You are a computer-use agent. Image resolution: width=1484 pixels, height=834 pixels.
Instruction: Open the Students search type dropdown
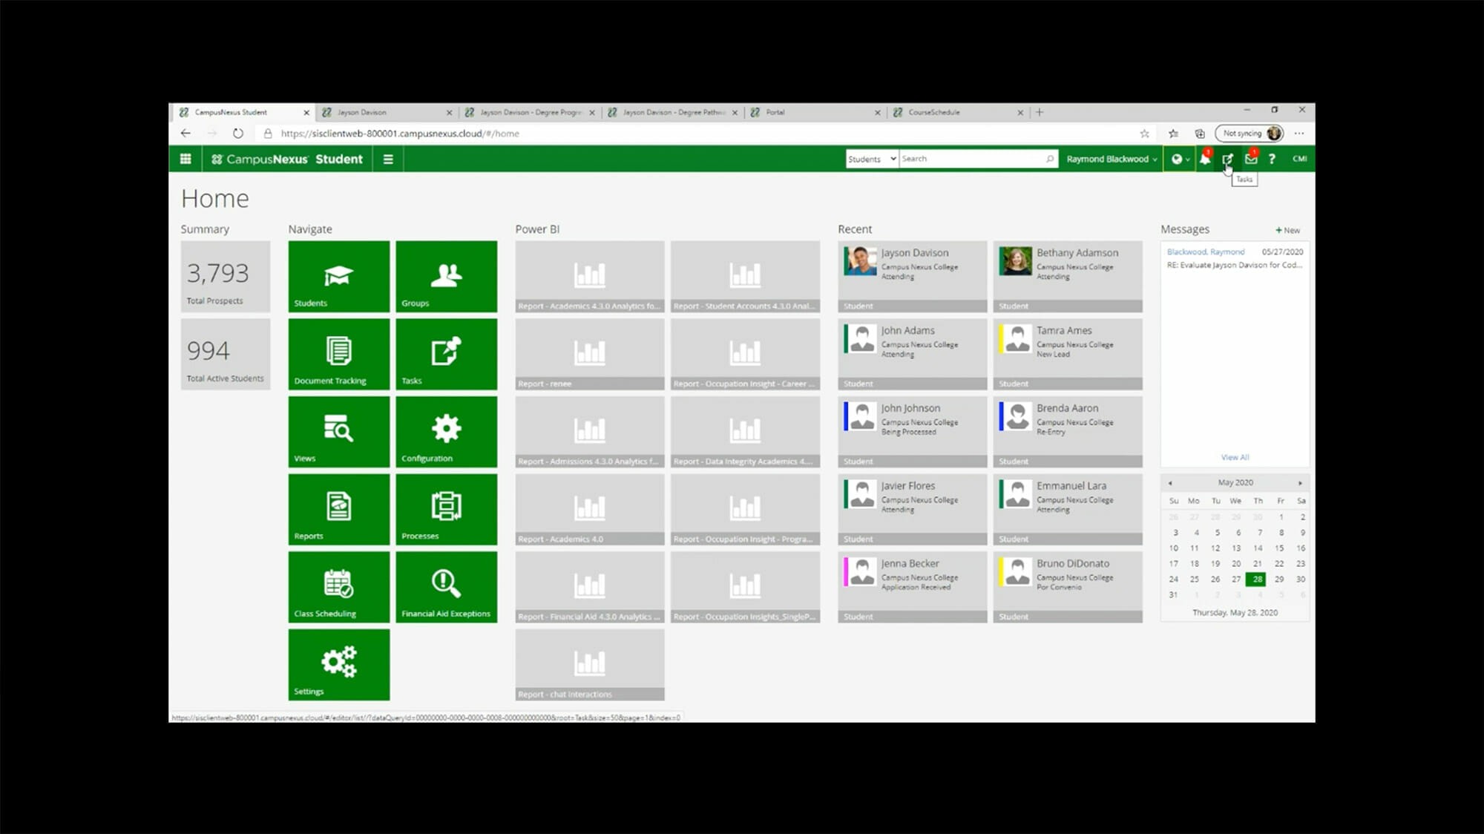pyautogui.click(x=872, y=159)
